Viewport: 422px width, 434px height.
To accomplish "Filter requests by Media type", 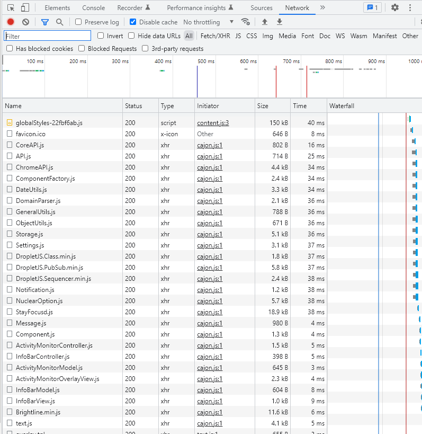I will point(288,36).
